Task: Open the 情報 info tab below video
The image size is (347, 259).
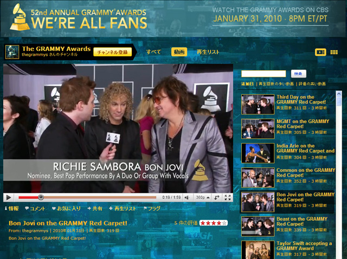Action: (12, 209)
